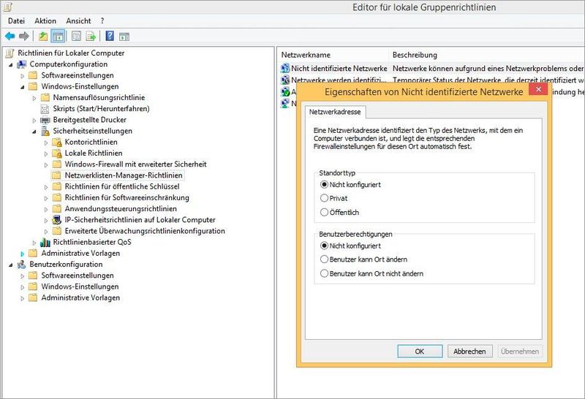Click the Netzwerke werden identifiziert row icon
This screenshot has width=585, height=399.
click(x=285, y=80)
